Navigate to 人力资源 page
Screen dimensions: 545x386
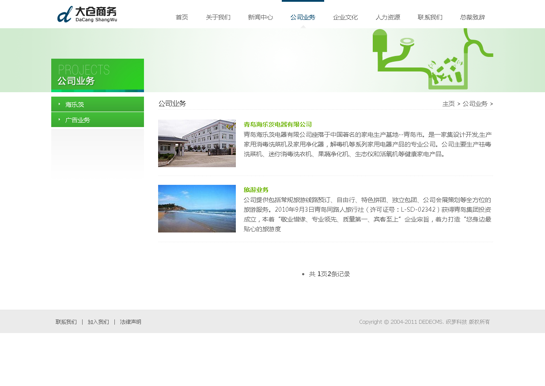[387, 18]
